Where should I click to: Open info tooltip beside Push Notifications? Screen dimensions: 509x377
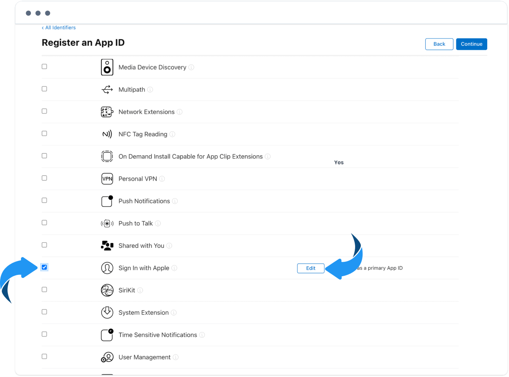point(175,201)
